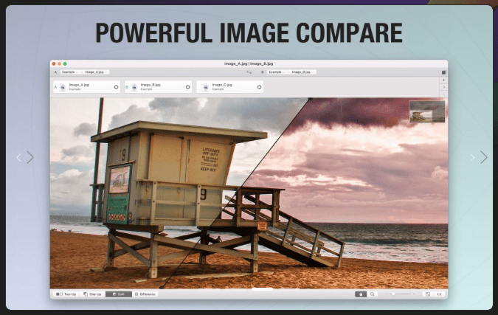
Task: Open the Image_A.jpg path dropdown
Action: click(x=96, y=72)
